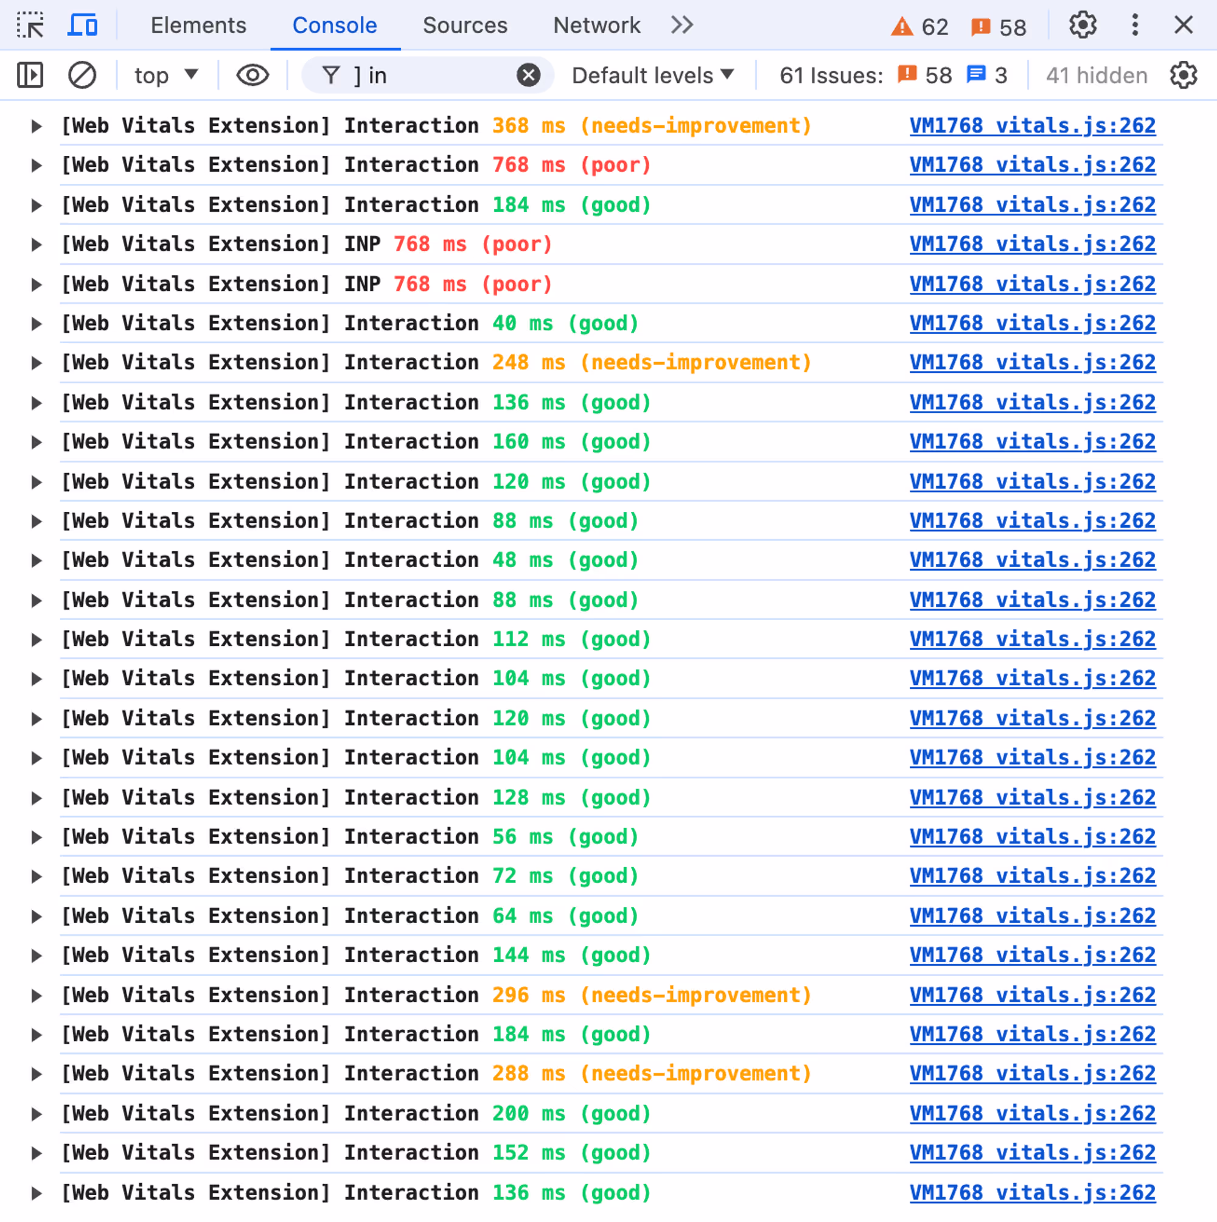Screen dimensions: 1217x1222
Task: Click the filter funnel icon
Action: (331, 75)
